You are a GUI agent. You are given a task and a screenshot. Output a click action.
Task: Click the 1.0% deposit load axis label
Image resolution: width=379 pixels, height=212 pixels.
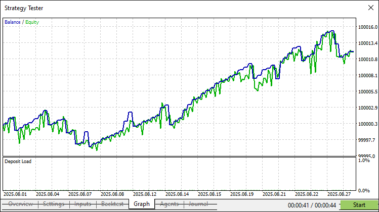pos(363,161)
